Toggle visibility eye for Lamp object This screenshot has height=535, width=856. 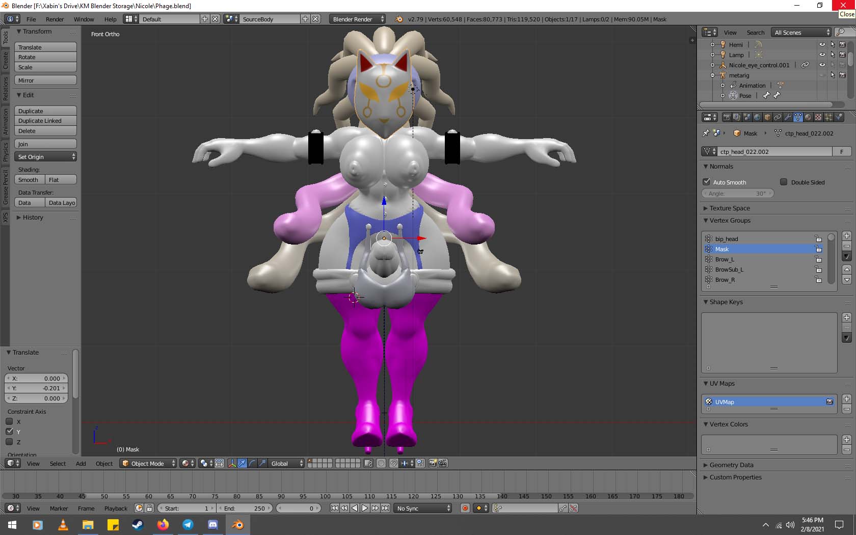pyautogui.click(x=822, y=55)
